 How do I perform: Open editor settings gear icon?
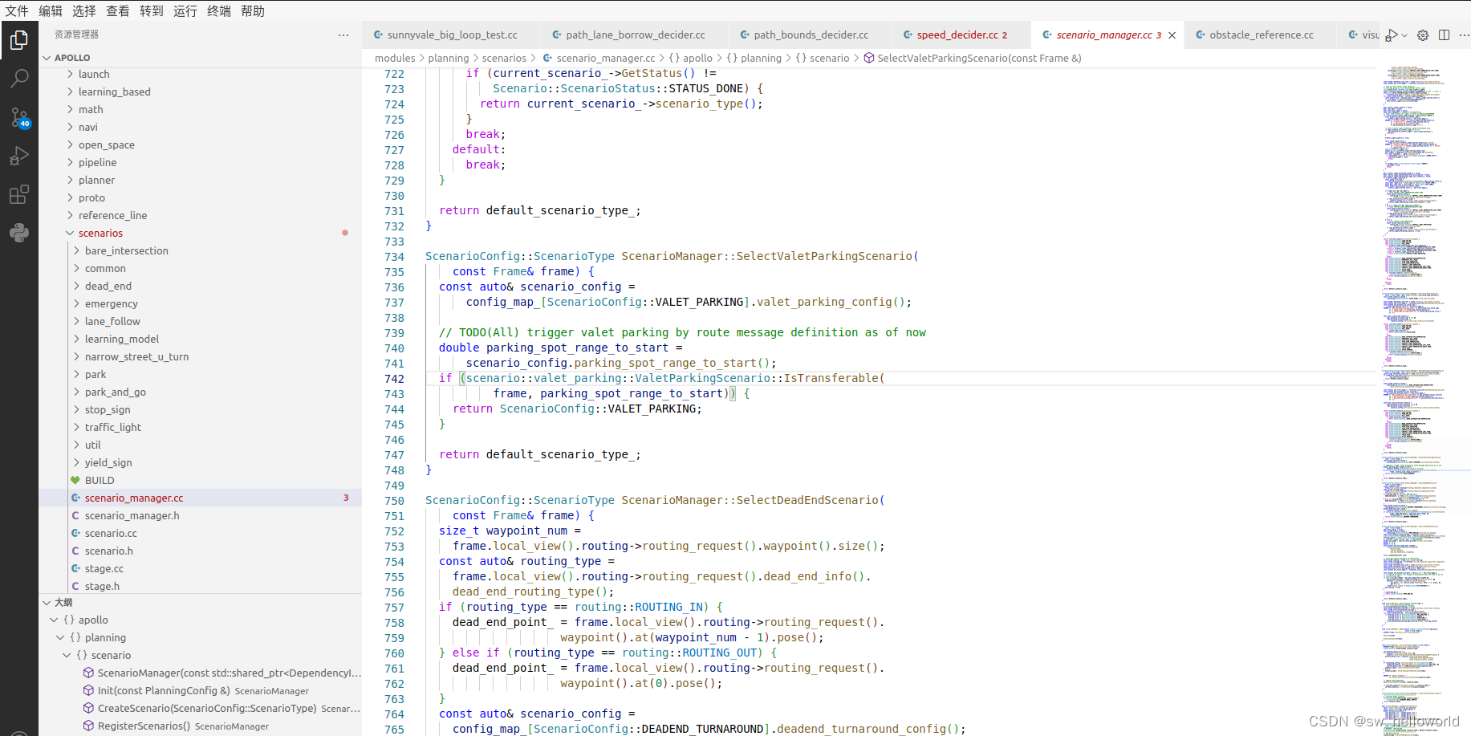(1423, 35)
